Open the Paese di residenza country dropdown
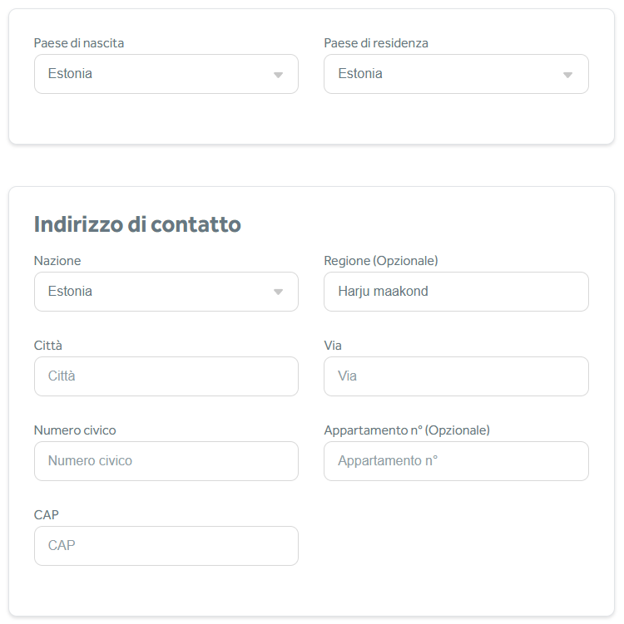Image resolution: width=624 pixels, height=624 pixels. (448, 74)
